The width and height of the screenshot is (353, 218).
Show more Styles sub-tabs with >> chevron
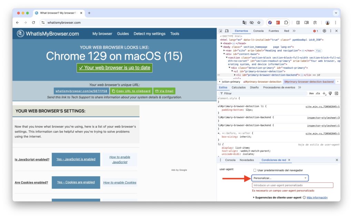(x=300, y=87)
